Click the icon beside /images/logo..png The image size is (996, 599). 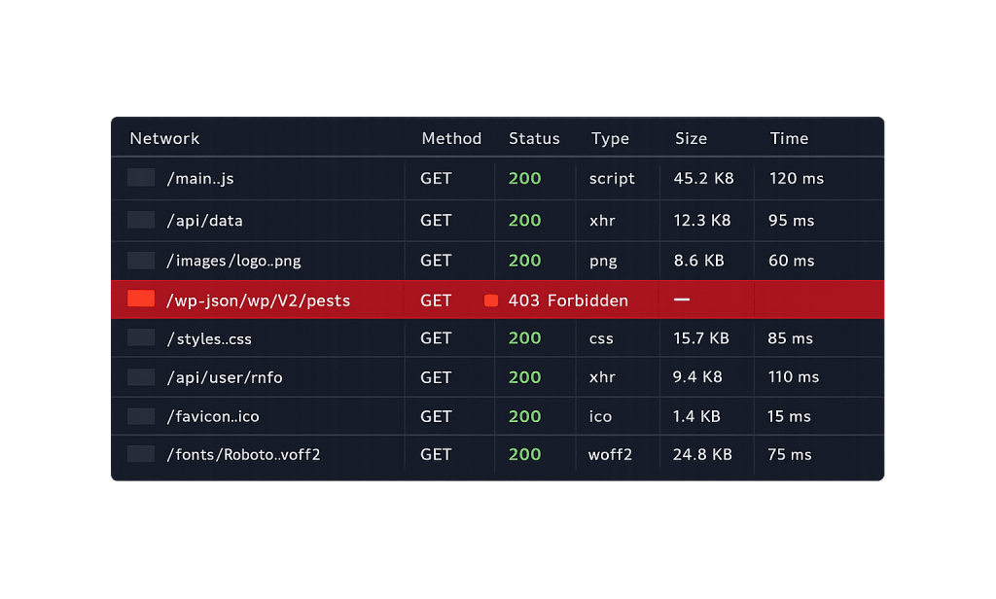click(x=141, y=261)
